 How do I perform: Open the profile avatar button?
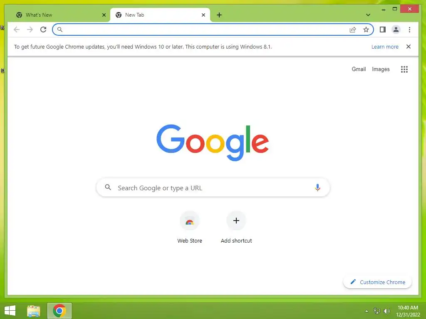396,29
